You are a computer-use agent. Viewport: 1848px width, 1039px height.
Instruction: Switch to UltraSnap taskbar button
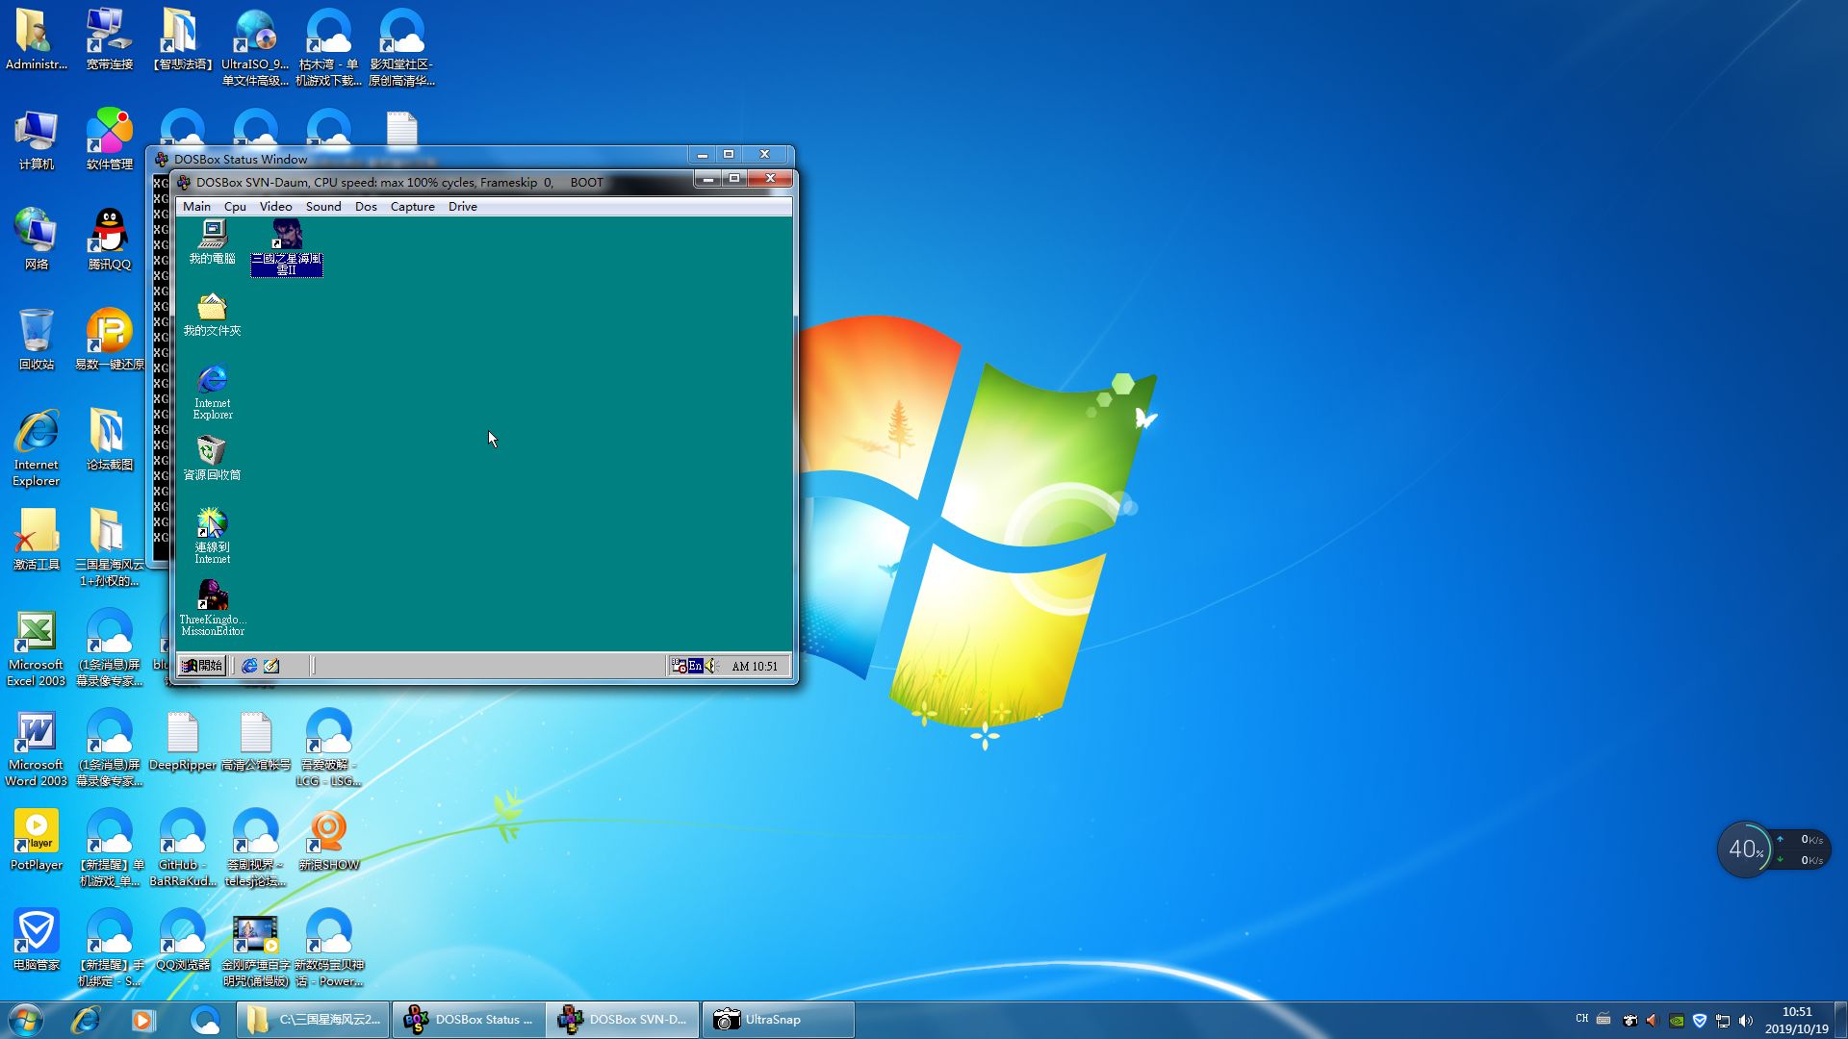(x=777, y=1020)
